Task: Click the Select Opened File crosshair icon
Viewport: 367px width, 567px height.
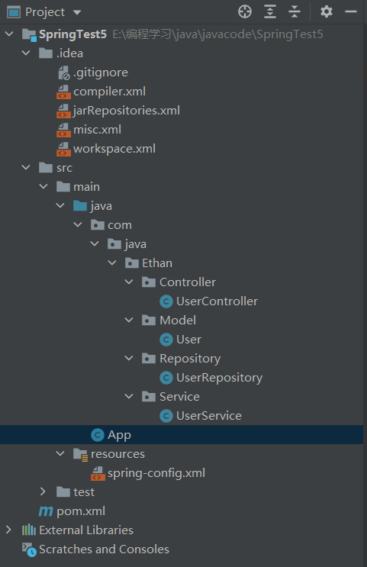Action: (x=245, y=11)
